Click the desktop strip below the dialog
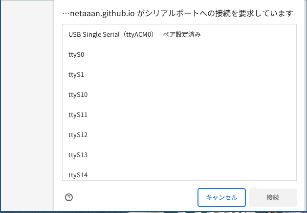The image size is (307, 213). point(153,212)
